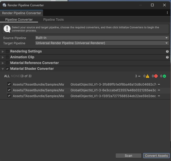Screen dimensions: 171x161
Task: Select the Render Pipeline Converter window tab
Action: click(22, 13)
